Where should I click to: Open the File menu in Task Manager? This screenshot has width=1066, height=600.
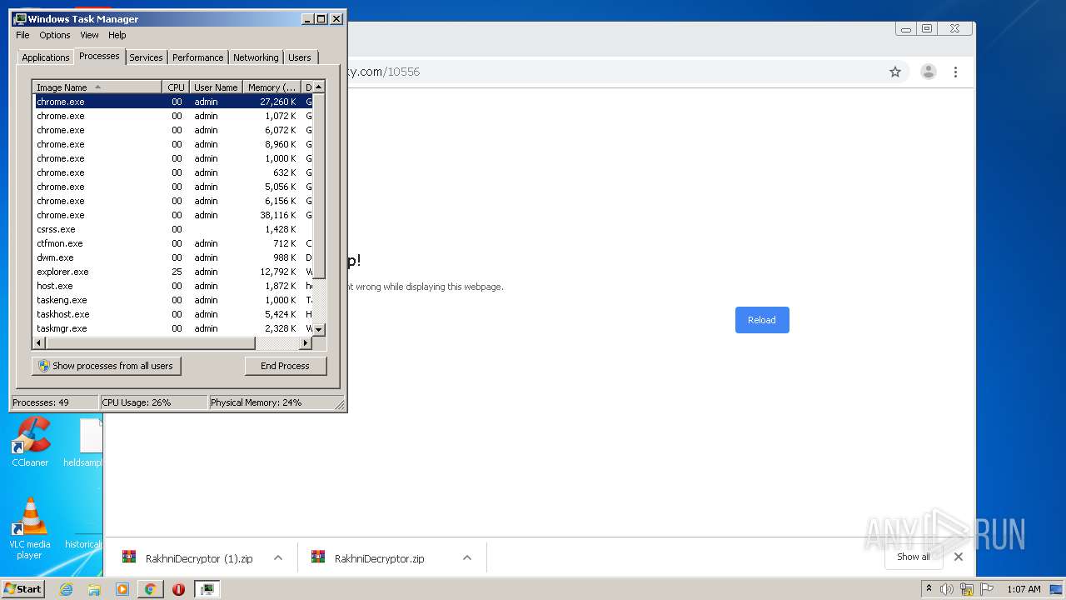click(x=22, y=35)
